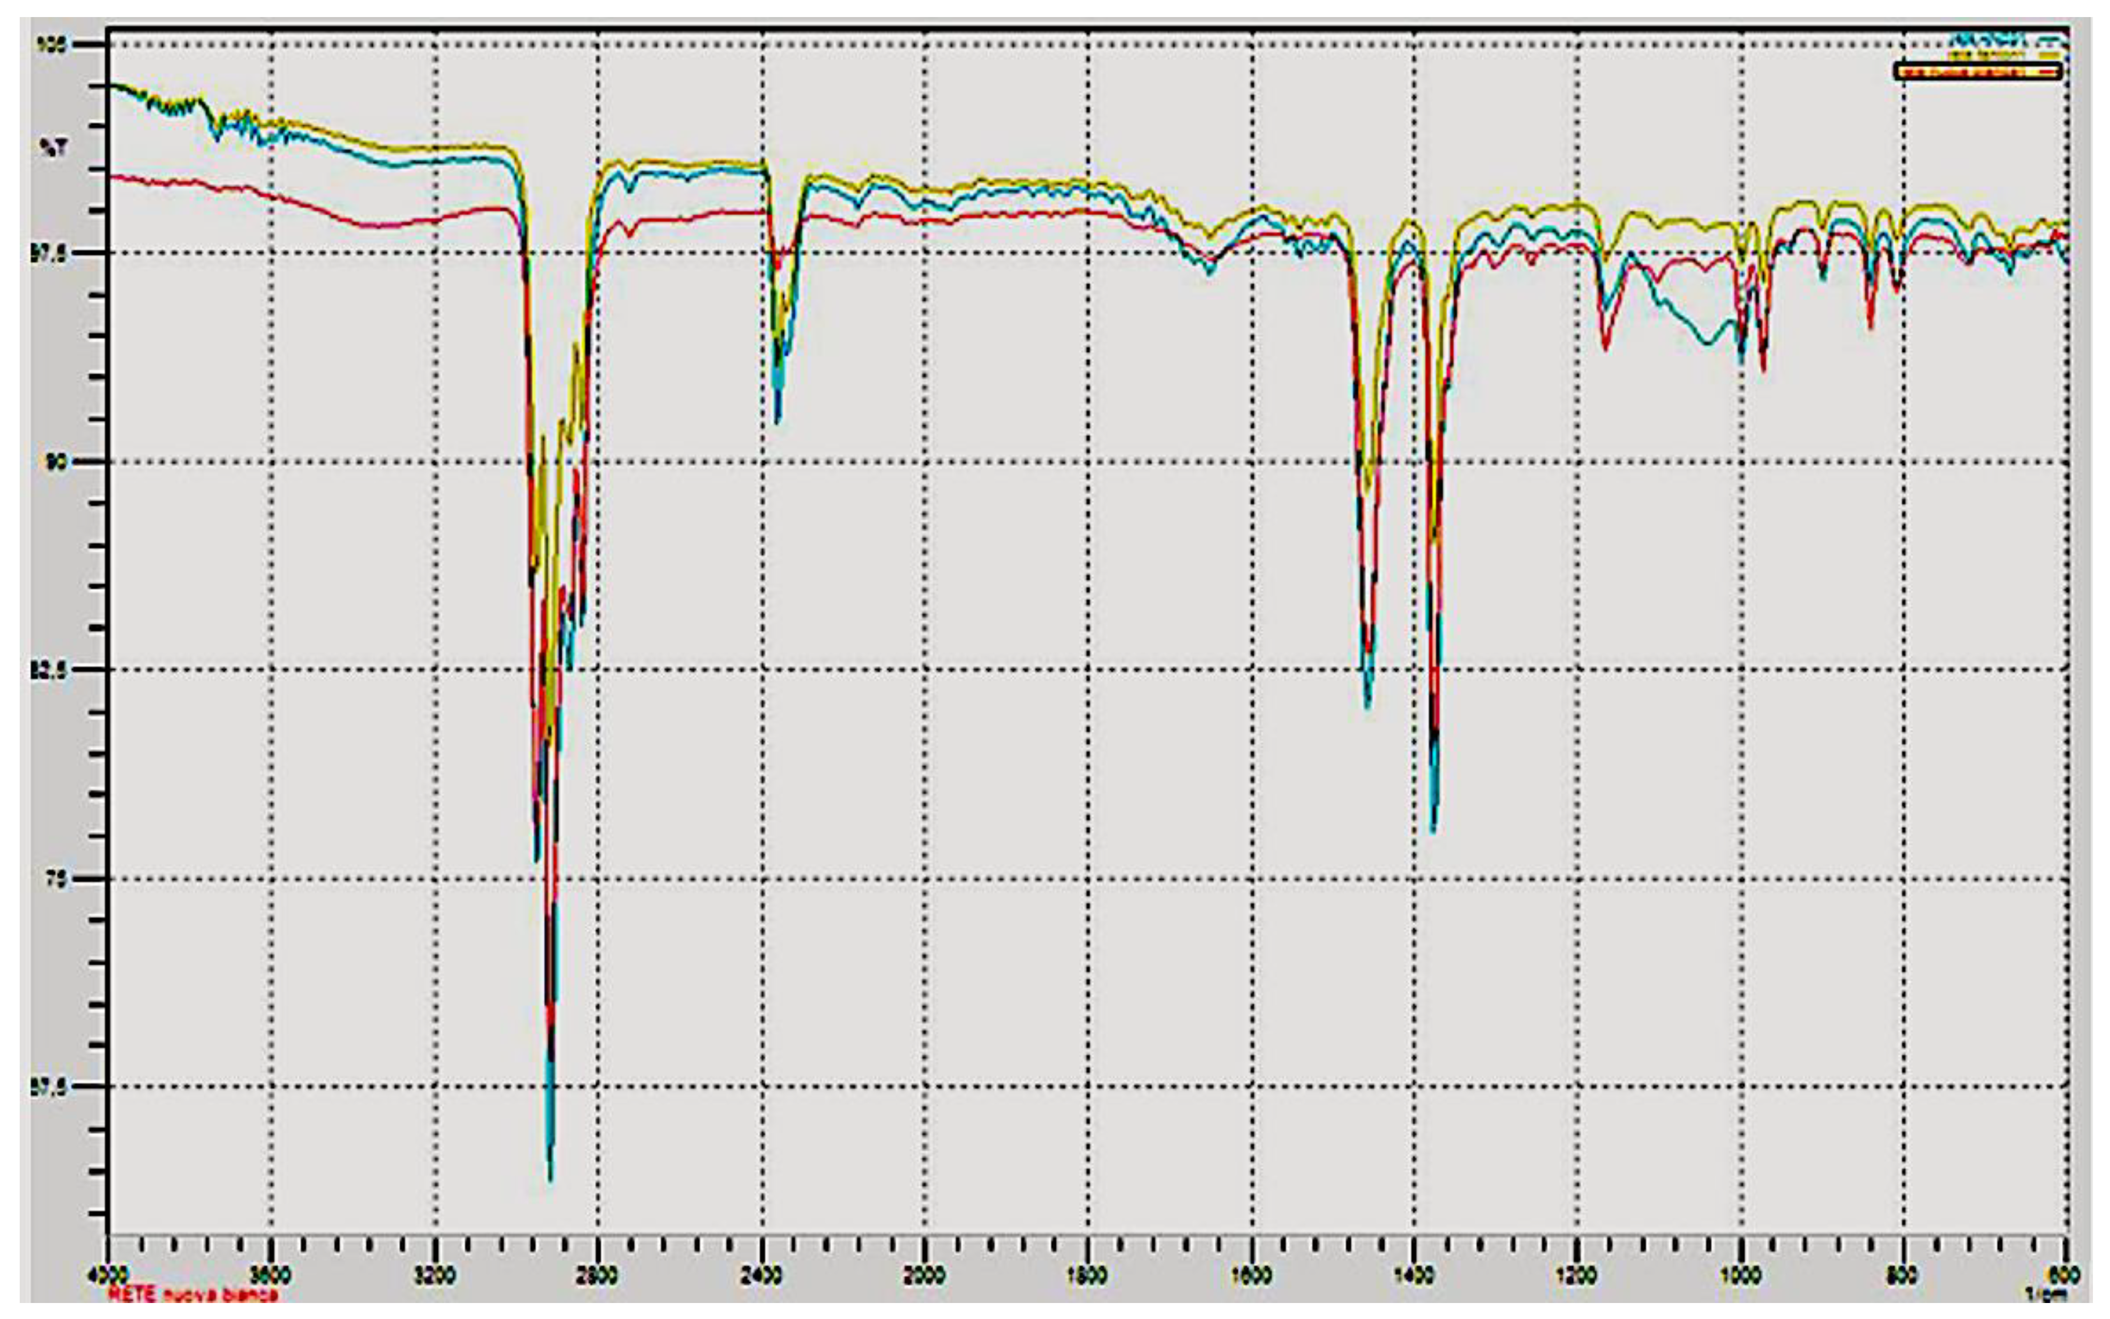Click the red RETE nuova bianca label
Viewport: 2110px width, 1319px height.
194,1296
